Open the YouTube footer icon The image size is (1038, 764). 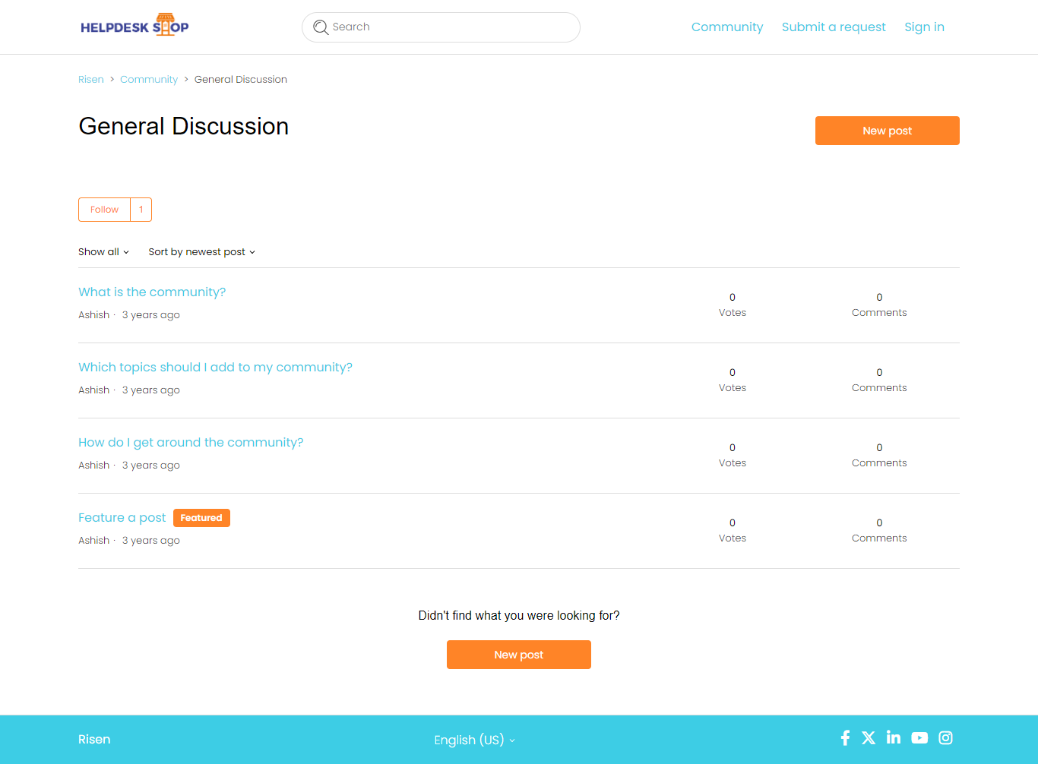coord(919,738)
